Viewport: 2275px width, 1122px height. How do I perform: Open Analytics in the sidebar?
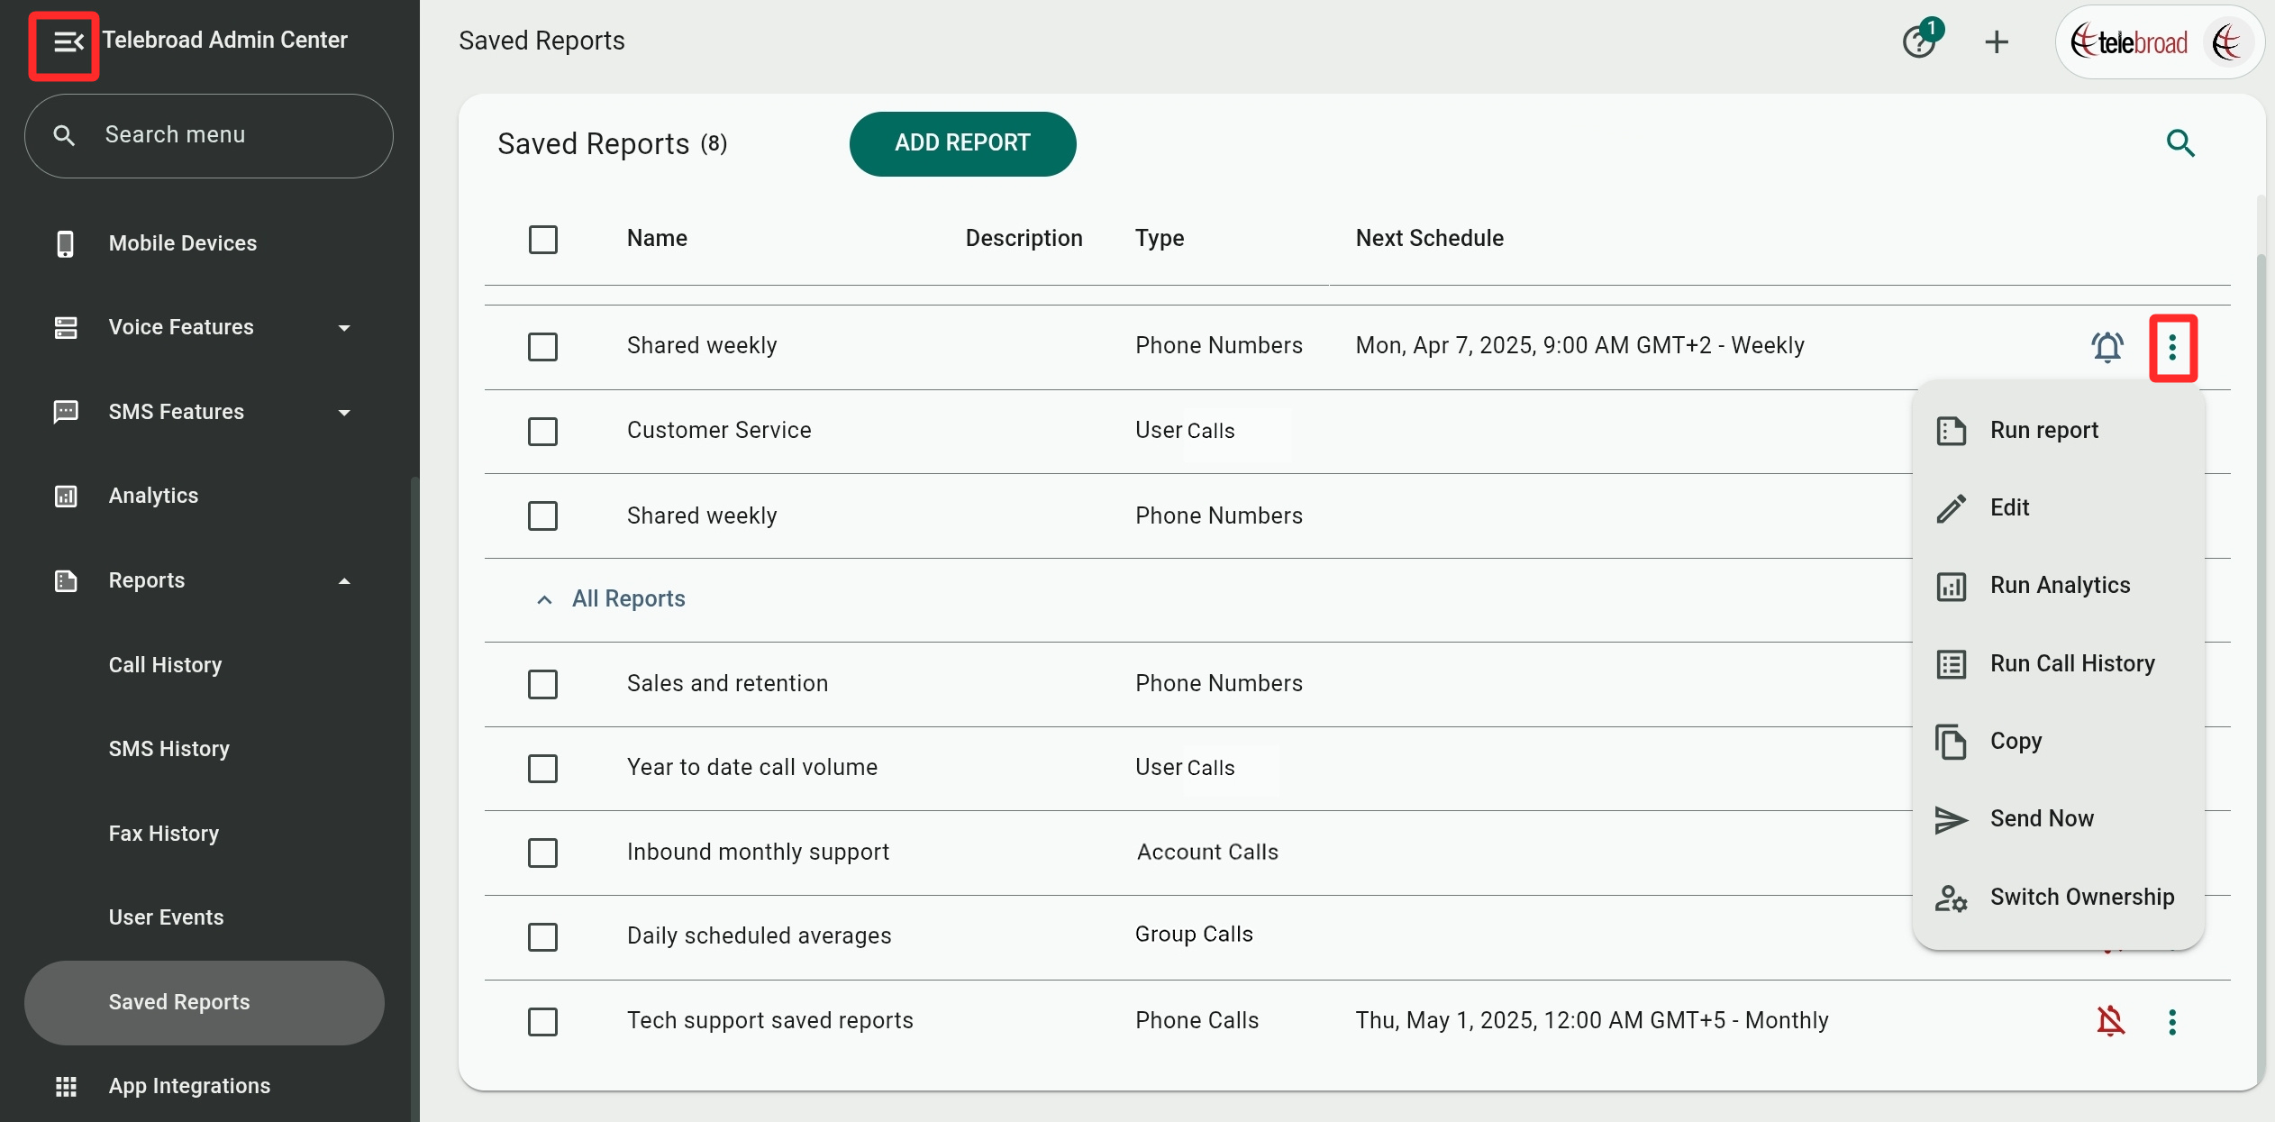153,496
